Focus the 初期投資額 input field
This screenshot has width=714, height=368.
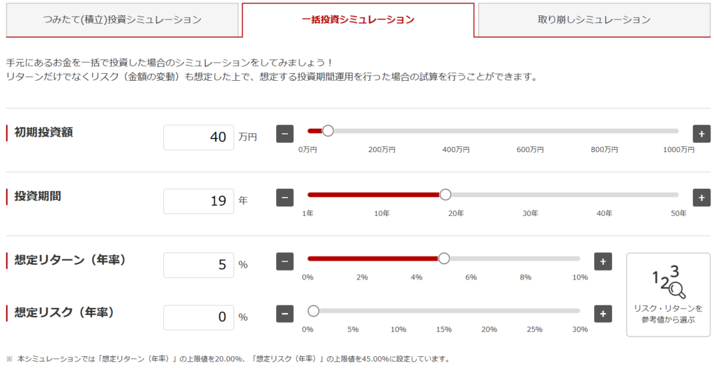[199, 137]
